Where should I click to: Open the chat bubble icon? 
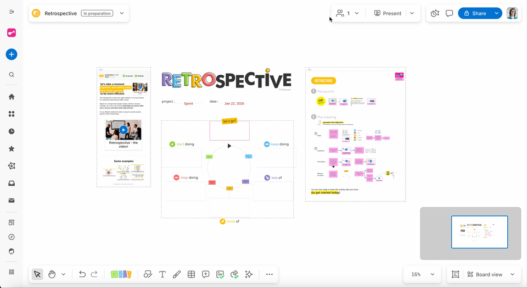pos(450,13)
